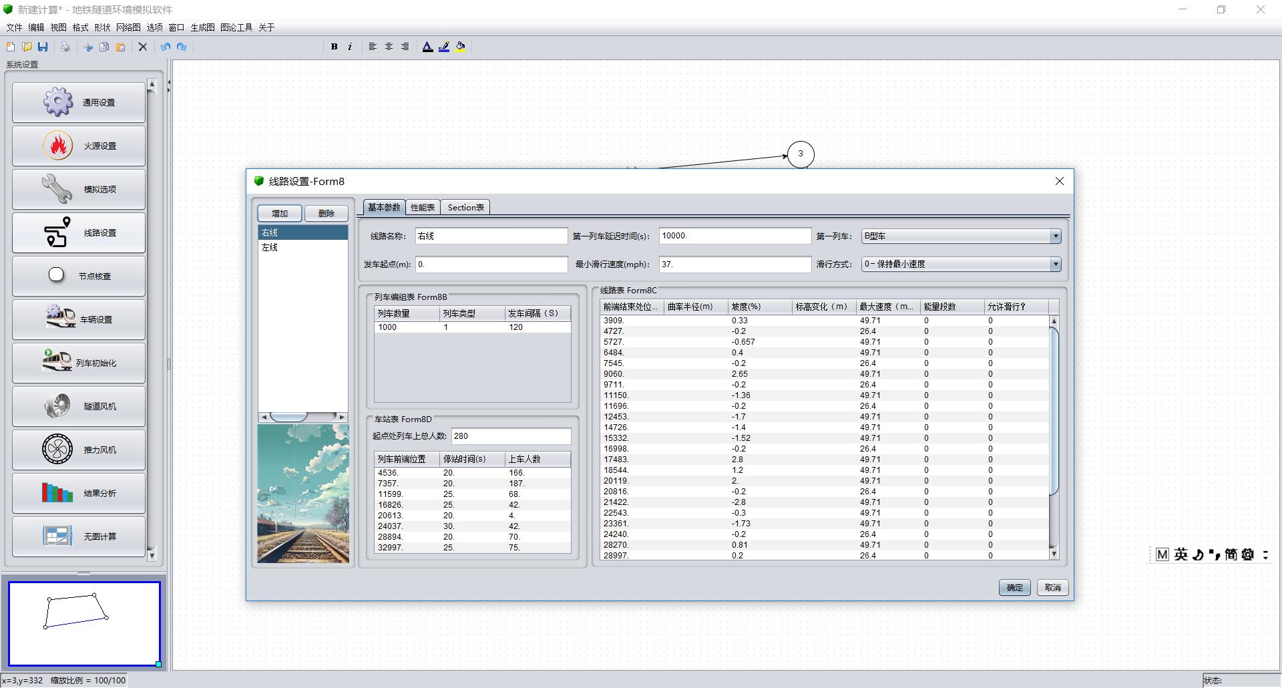The height and width of the screenshot is (688, 1282).
Task: Click the 起点处列车上总人数 field
Action: 511,436
